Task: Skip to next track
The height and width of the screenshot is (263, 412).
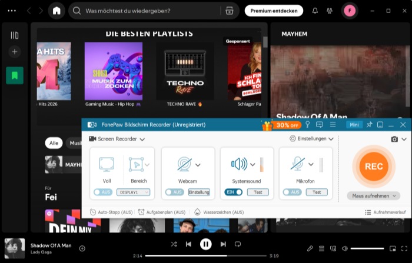Action: click(x=223, y=244)
